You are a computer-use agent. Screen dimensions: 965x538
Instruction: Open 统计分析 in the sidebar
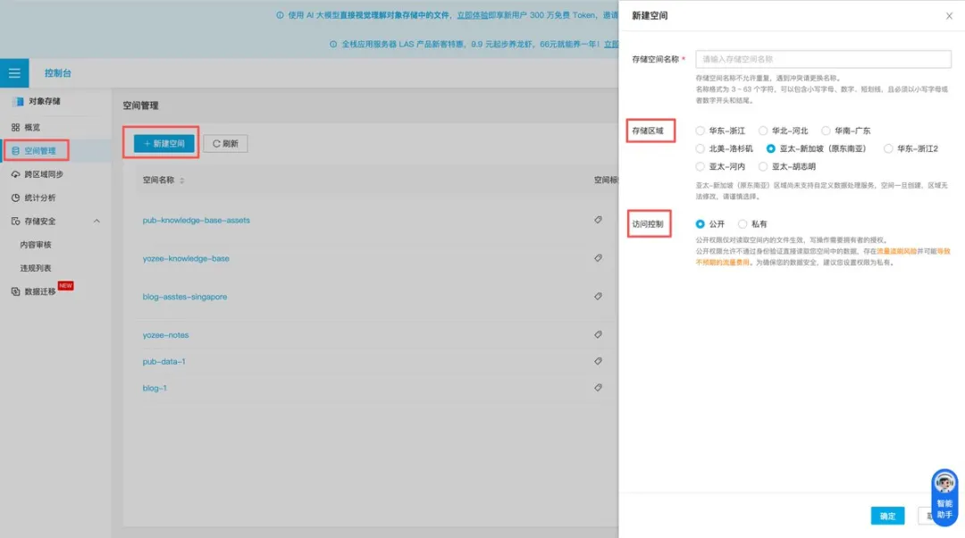[x=39, y=198]
